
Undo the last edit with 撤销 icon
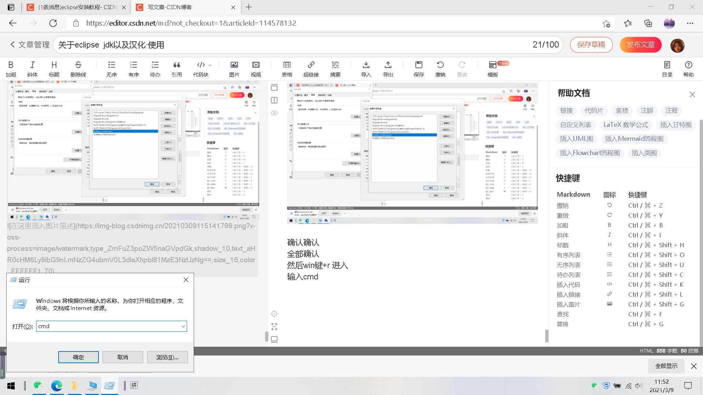[x=440, y=69]
